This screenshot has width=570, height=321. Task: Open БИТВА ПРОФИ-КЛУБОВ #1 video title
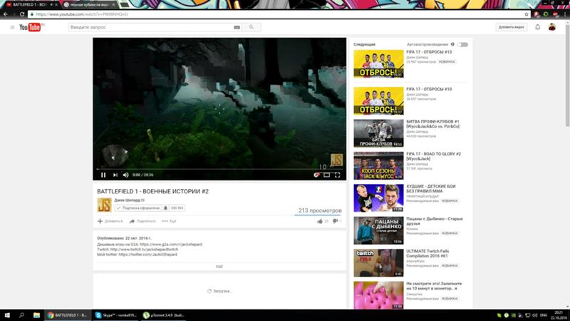(432, 123)
